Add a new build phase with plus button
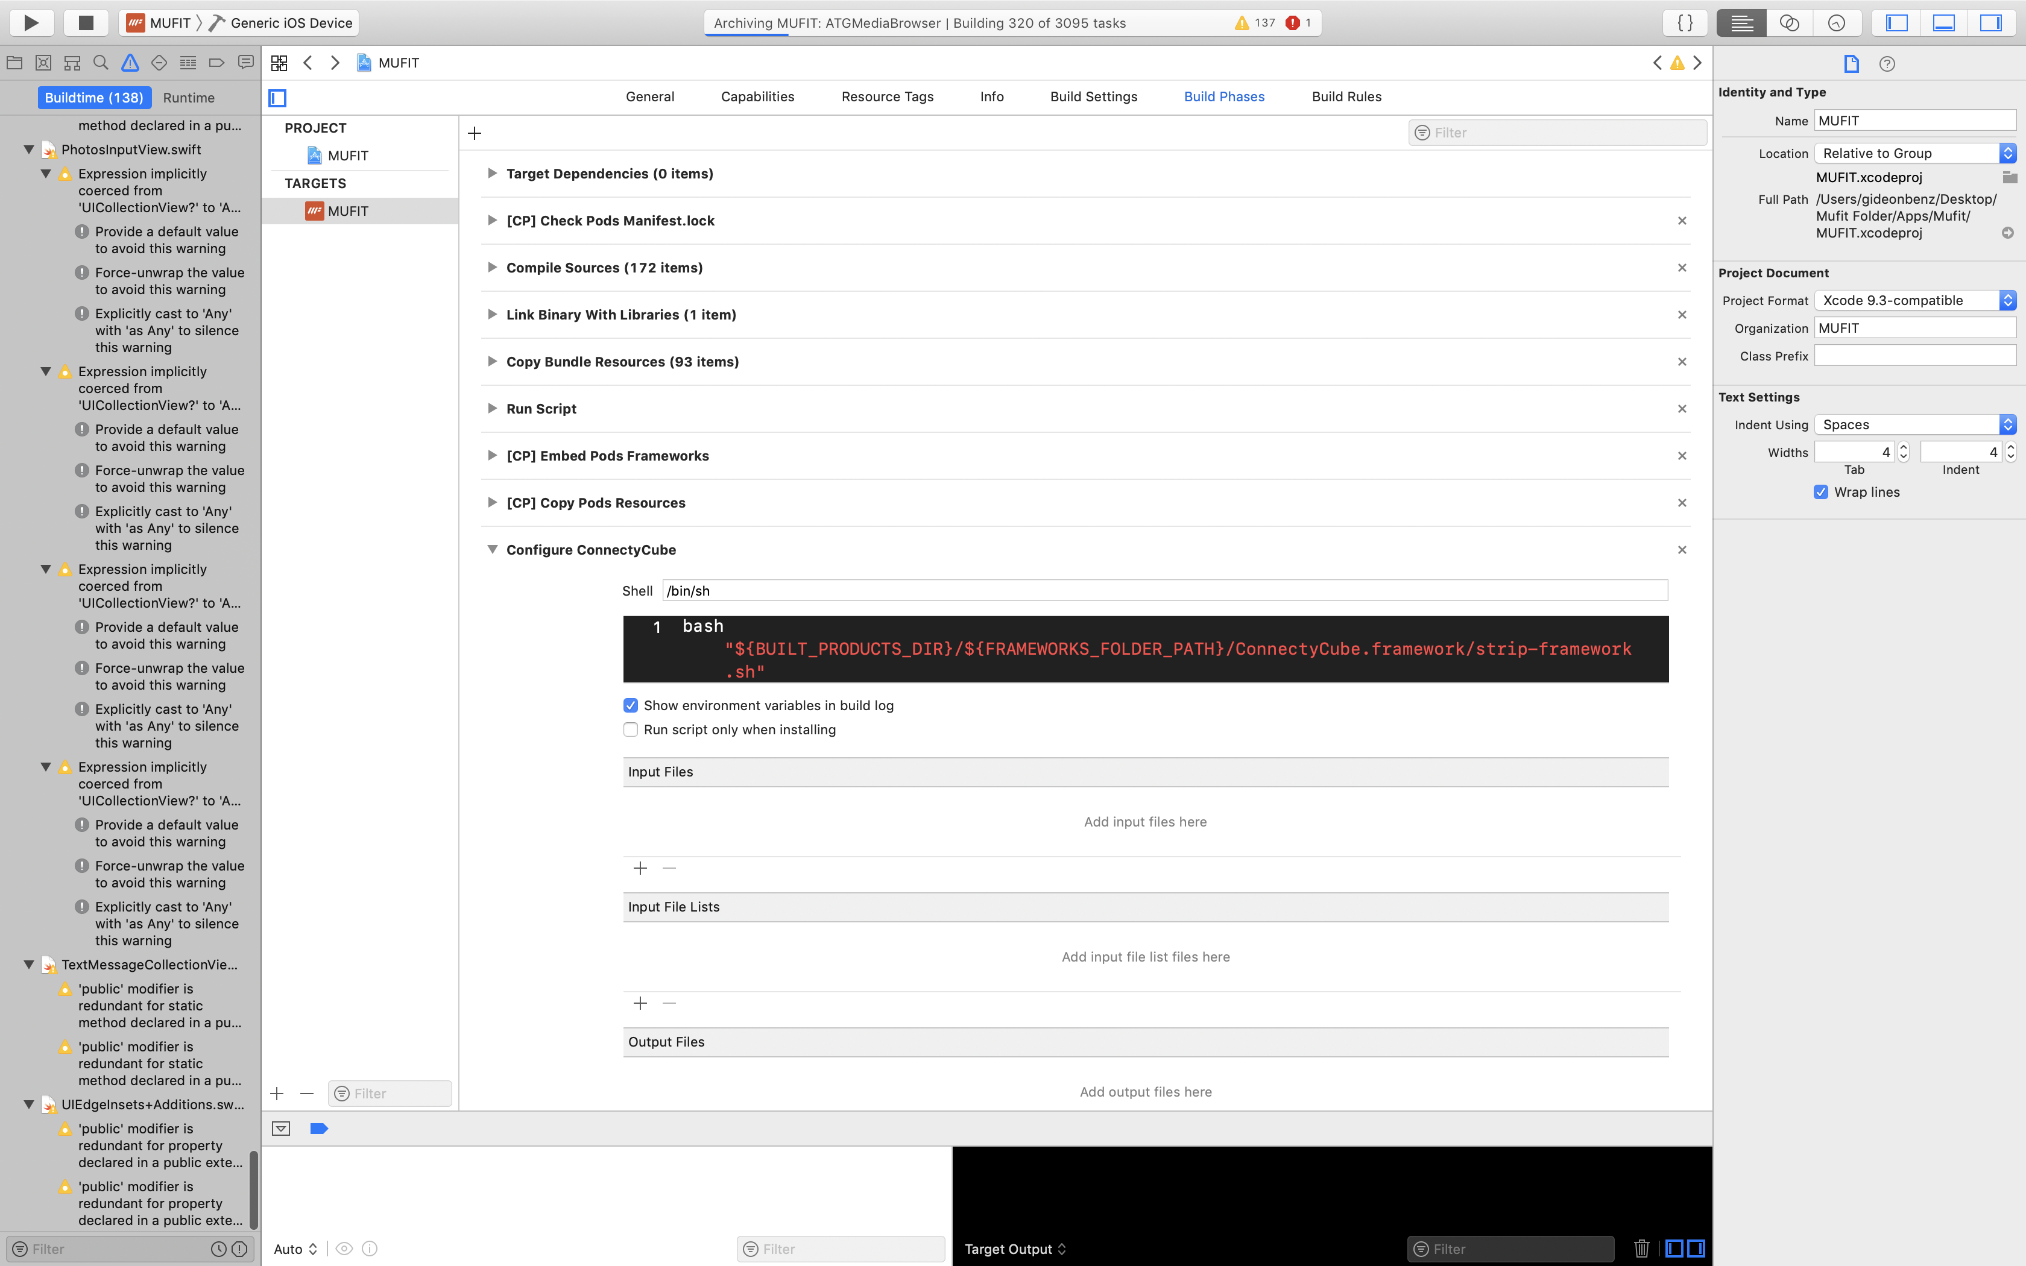 475,133
